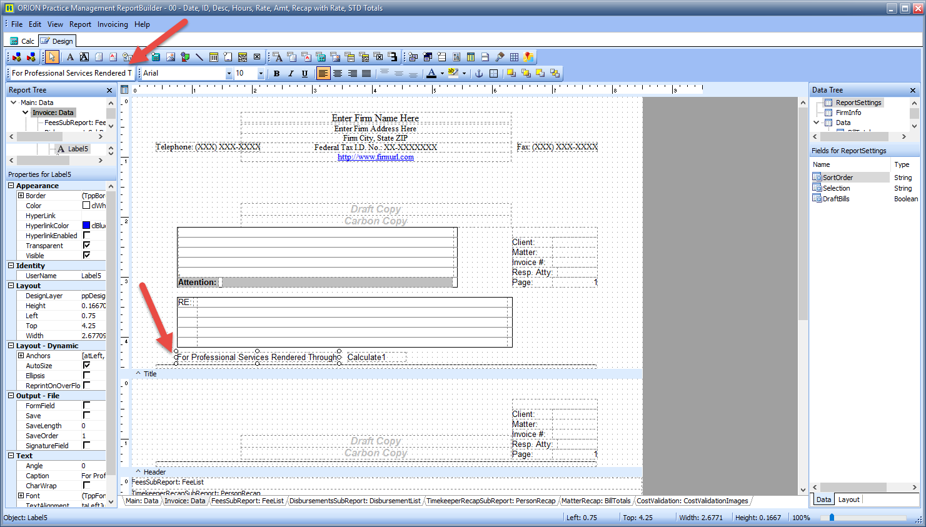
Task: Apply the font color button
Action: [x=431, y=73]
